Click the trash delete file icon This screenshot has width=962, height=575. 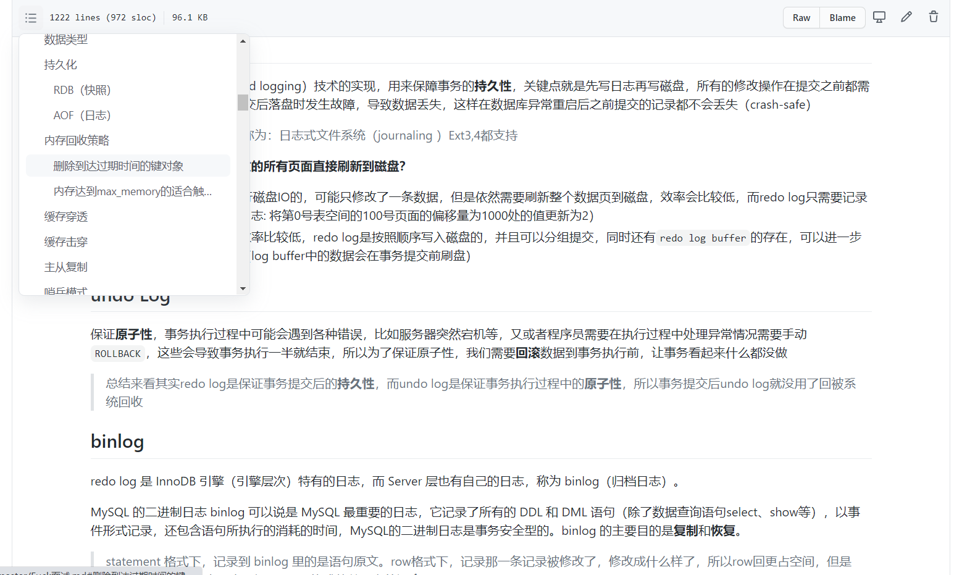click(x=934, y=17)
